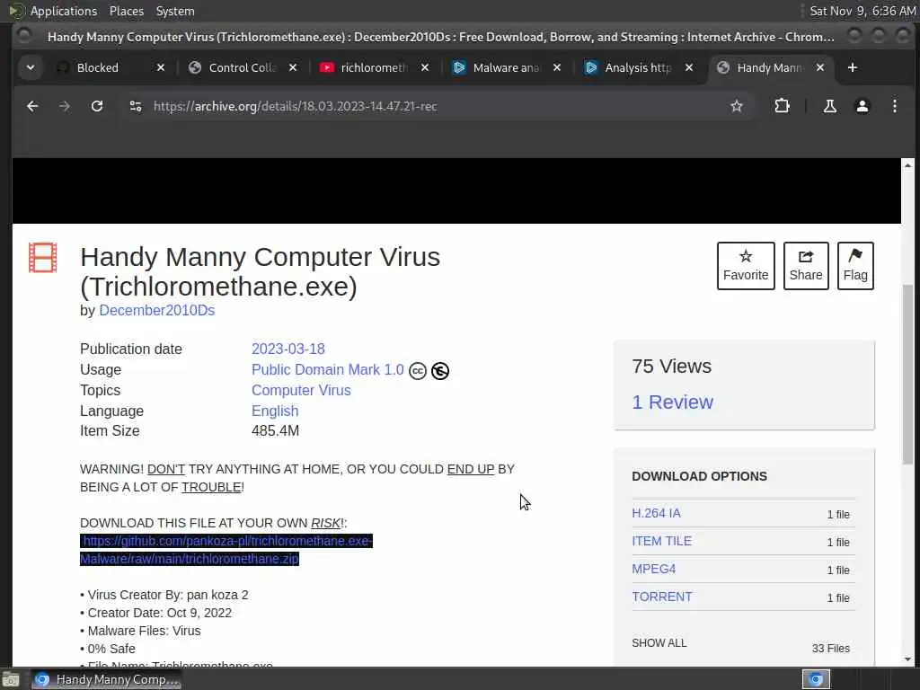Close the YouTube richloromethane tab
Image resolution: width=920 pixels, height=690 pixels.
pyautogui.click(x=425, y=68)
